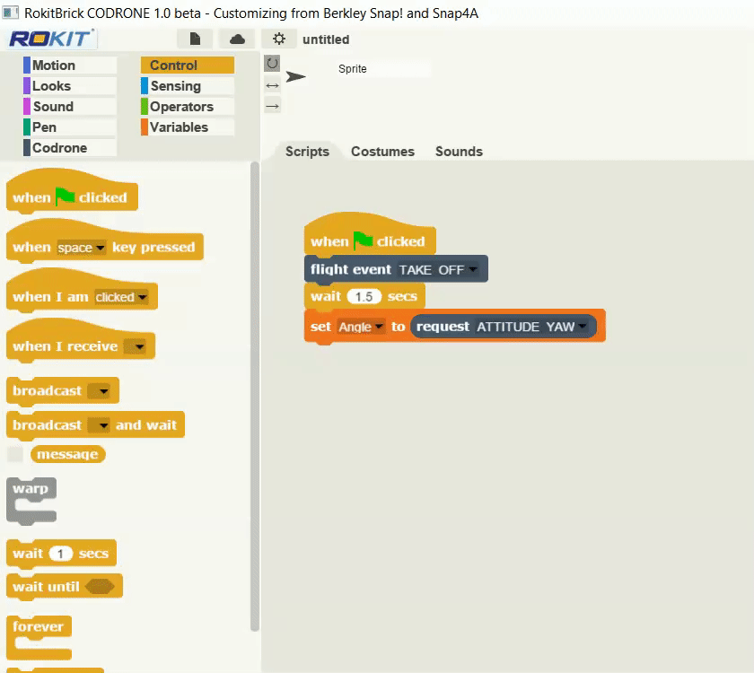The height and width of the screenshot is (673, 754).
Task: Switch to the Costumes tab
Action: click(x=382, y=152)
